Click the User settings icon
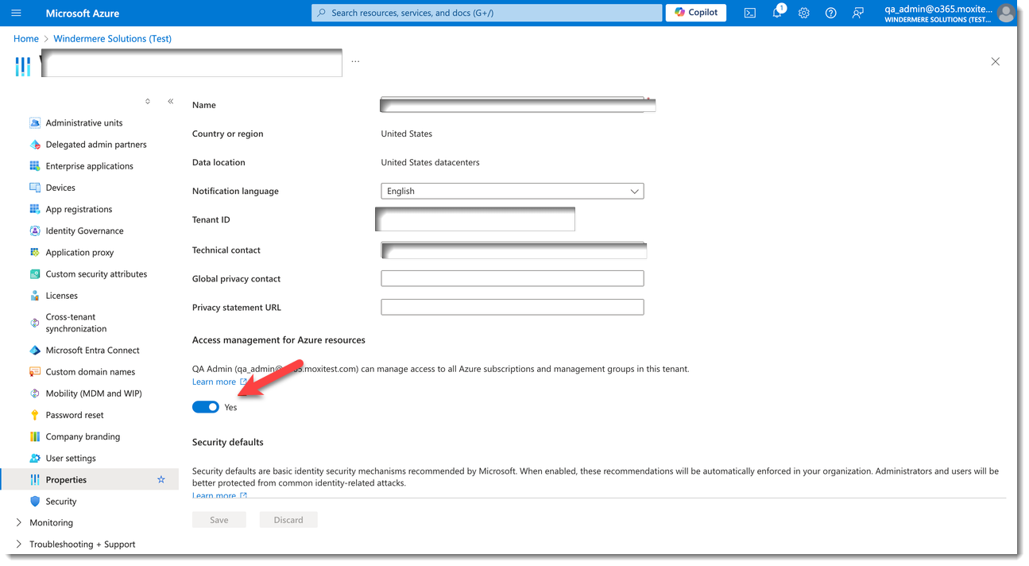The height and width of the screenshot is (566, 1029). coord(35,458)
